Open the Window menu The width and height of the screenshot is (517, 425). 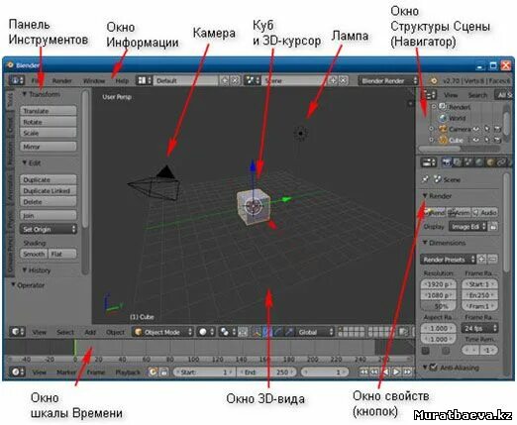94,80
